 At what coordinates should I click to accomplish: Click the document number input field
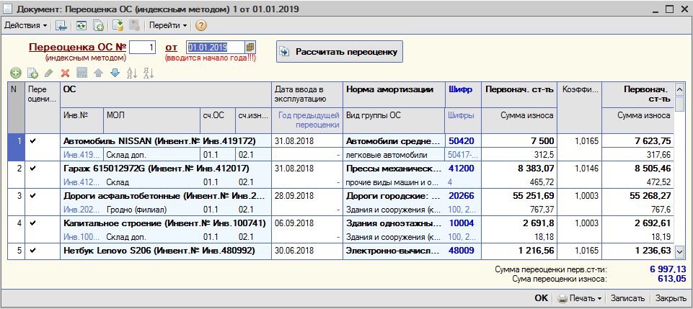tap(142, 48)
